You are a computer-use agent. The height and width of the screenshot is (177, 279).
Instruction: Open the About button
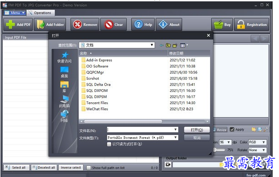pyautogui.click(x=169, y=24)
